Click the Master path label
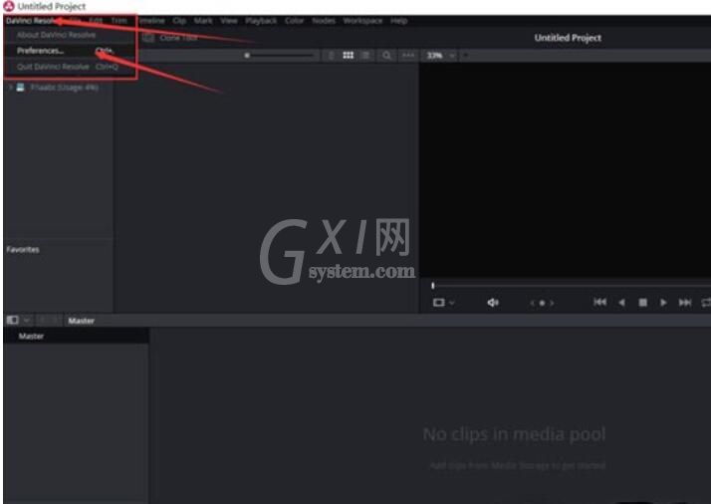The height and width of the screenshot is (504, 711). click(x=82, y=321)
